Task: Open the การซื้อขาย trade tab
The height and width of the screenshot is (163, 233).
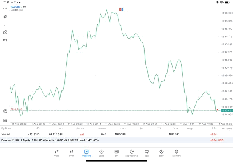Action: [86, 153]
